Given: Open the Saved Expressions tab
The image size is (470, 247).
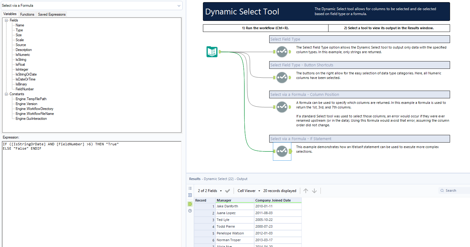Looking at the screenshot, I should 51,14.
